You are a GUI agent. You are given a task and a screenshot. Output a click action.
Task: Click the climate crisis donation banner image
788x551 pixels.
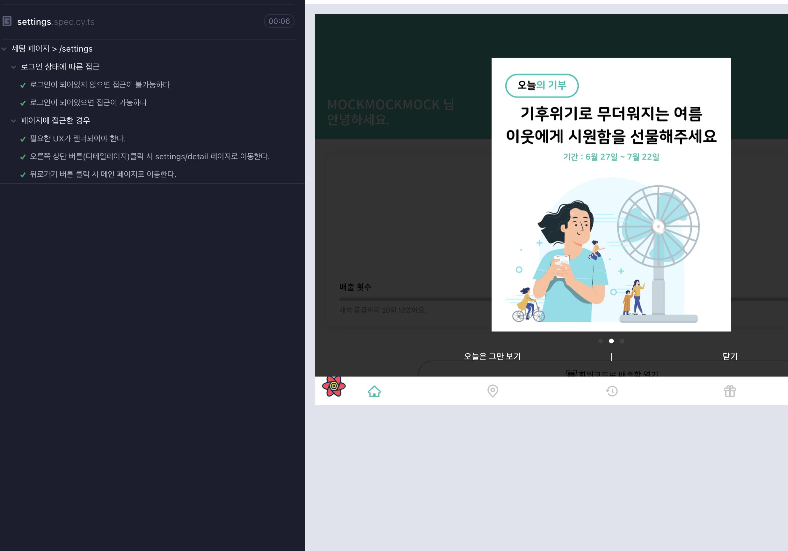click(x=611, y=194)
